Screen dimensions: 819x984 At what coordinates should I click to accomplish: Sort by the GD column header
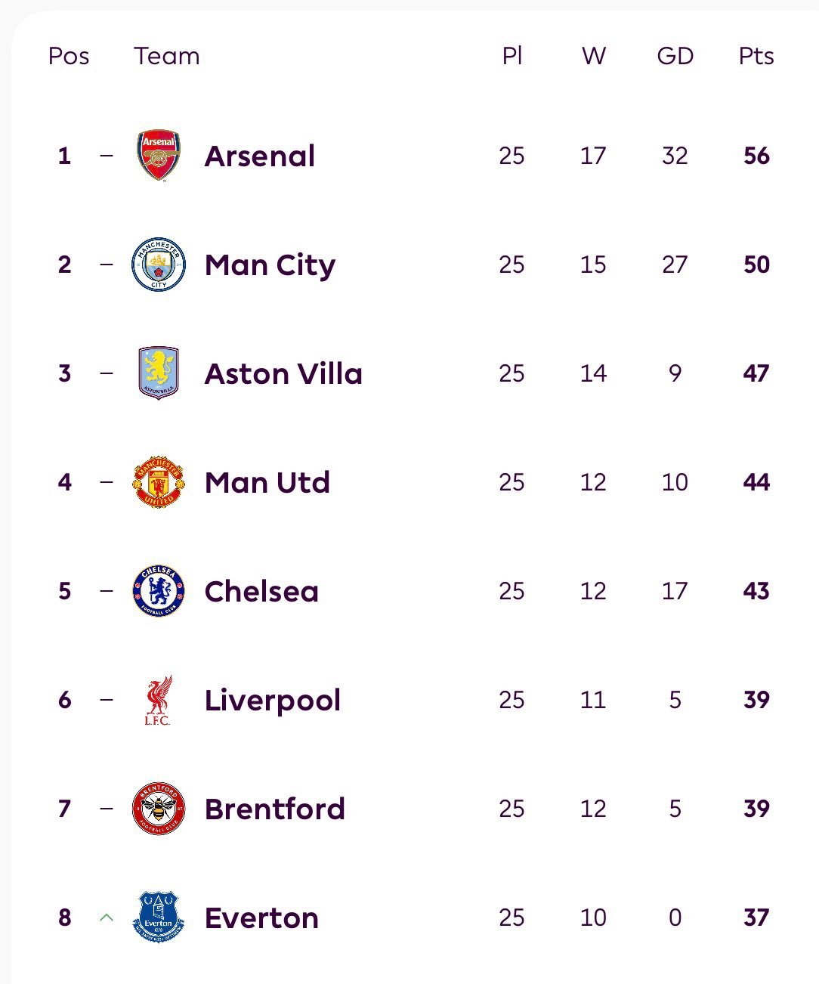tap(675, 56)
